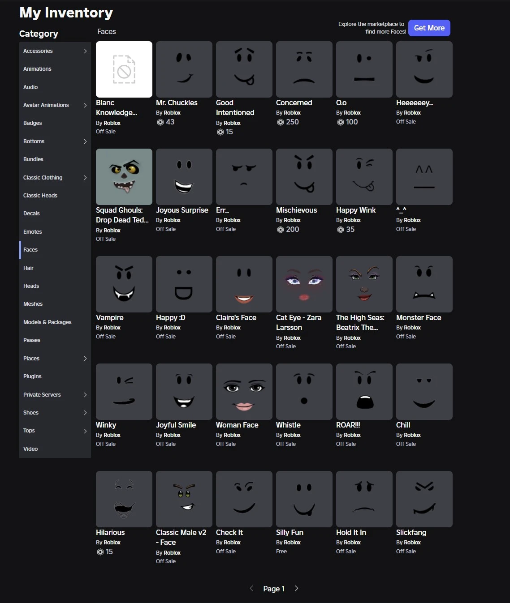Open the Monster Face thumbnail
Viewport: 510px width, 603px height.
(424, 284)
